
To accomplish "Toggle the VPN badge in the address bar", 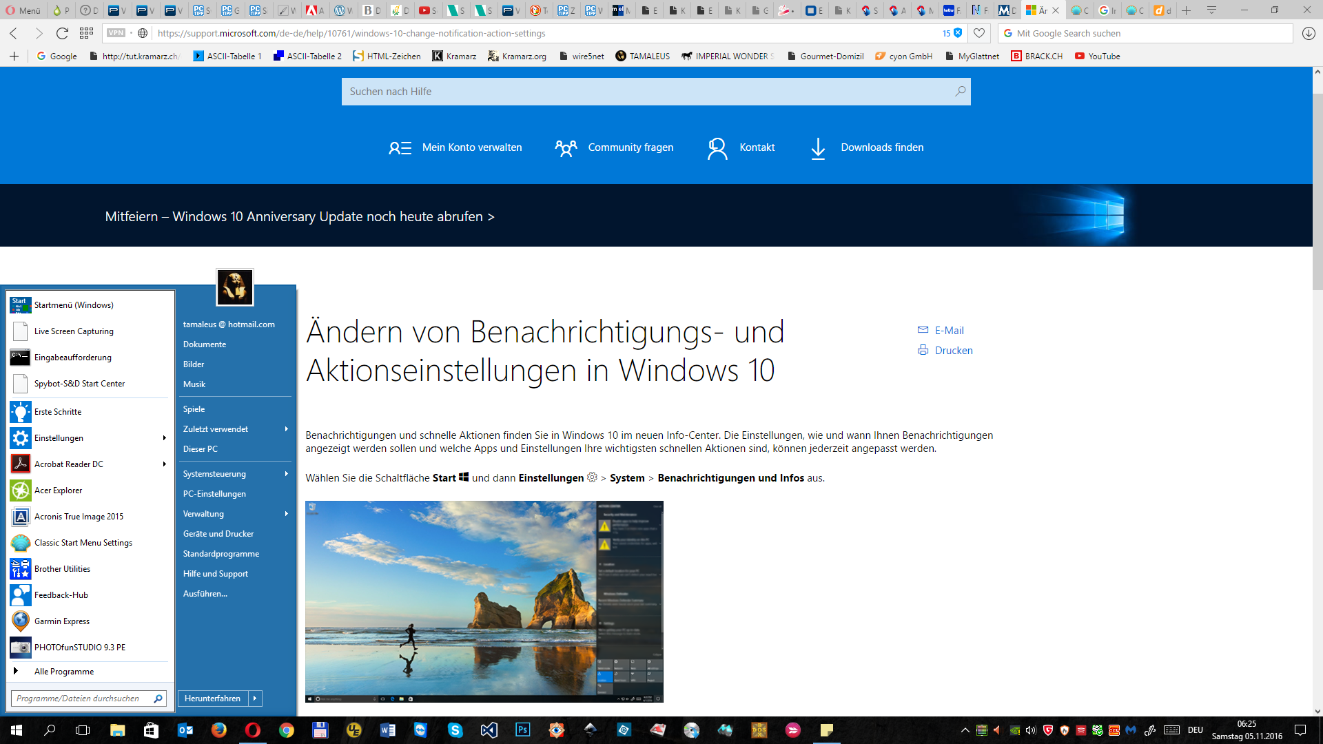I will click(116, 33).
